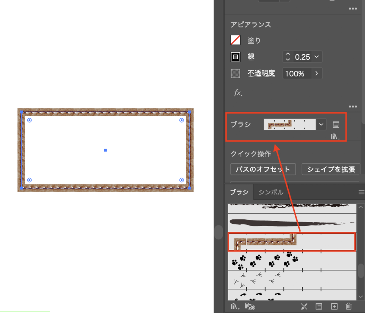The image size is (365, 313).
Task: Click the top-right corner radius widget
Action: coord(181,120)
